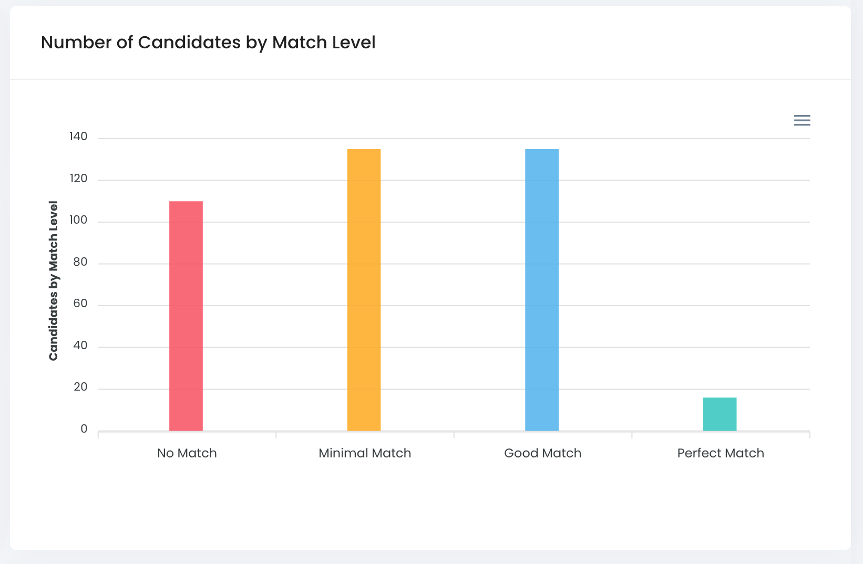Click the 20 y-axis value
Image resolution: width=863 pixels, height=564 pixels.
coord(80,387)
